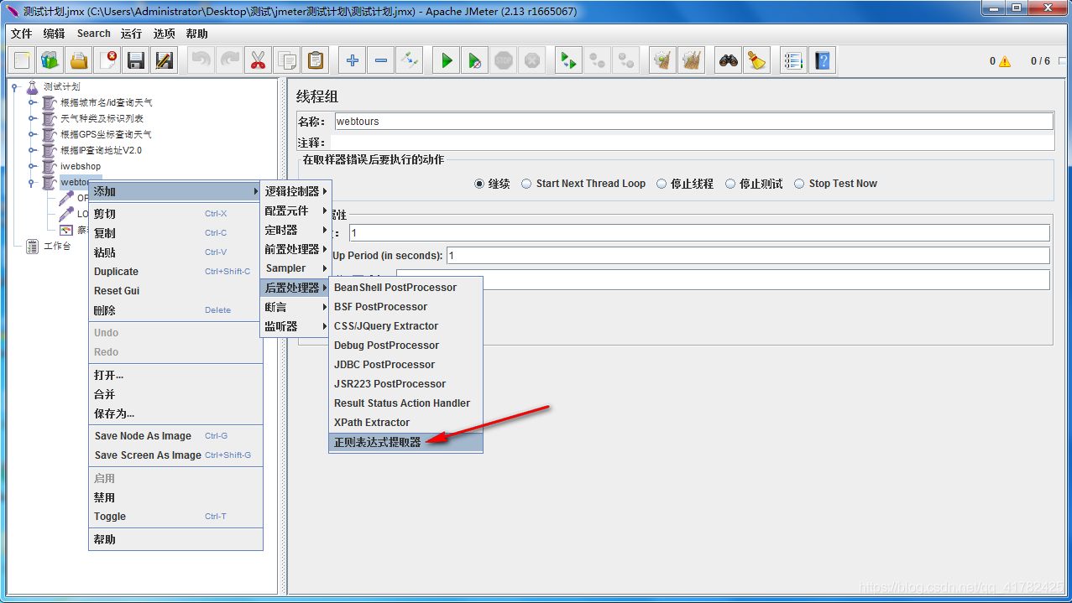Screen dimensions: 1072x603
Task: Select the 停止测试 radio button
Action: tap(730, 184)
